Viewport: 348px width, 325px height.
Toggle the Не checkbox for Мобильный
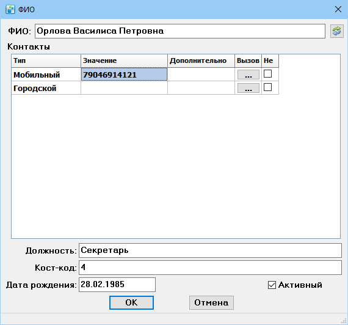(267, 74)
